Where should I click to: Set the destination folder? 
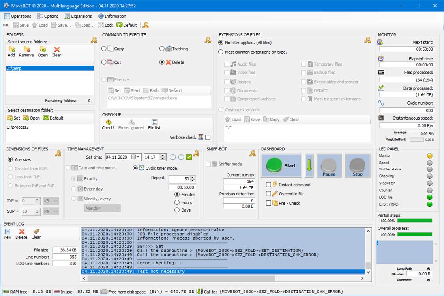pyautogui.click(x=13, y=118)
